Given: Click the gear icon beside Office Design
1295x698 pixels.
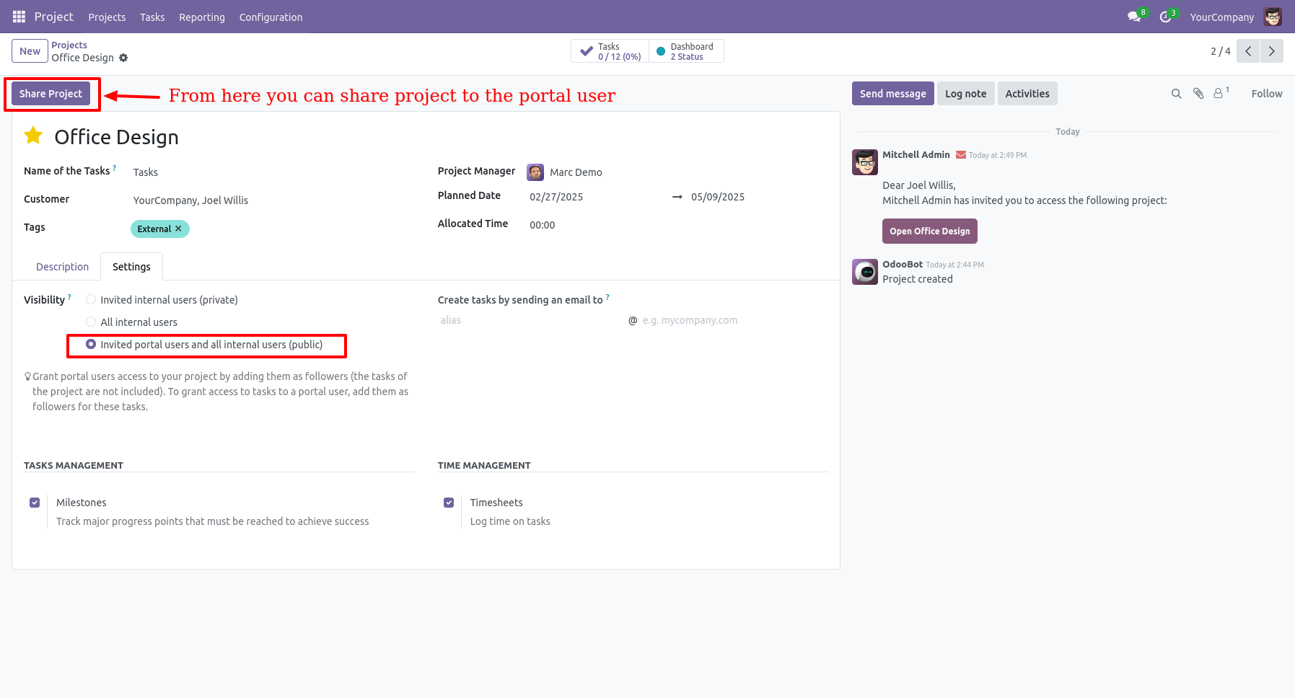Looking at the screenshot, I should tap(123, 58).
